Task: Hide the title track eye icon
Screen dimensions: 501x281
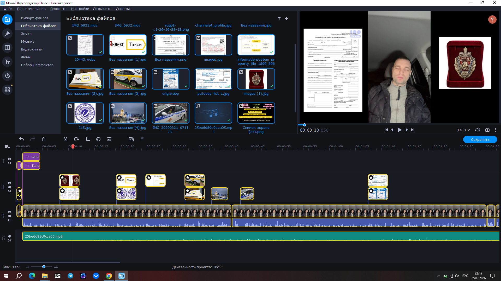Action: coord(9,159)
